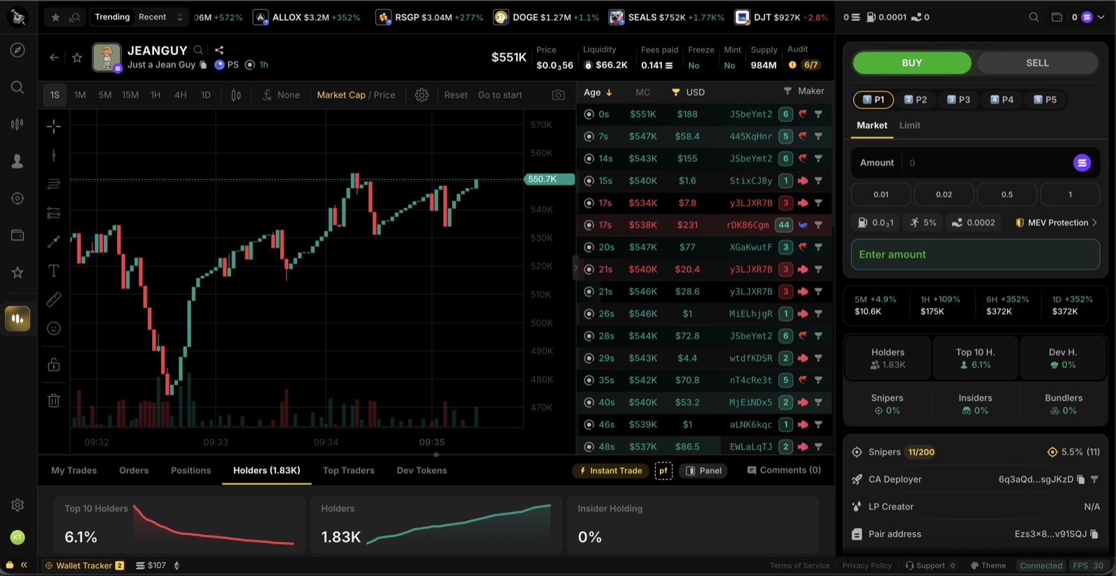The height and width of the screenshot is (576, 1116).
Task: Expand the Trending/Recent selector arrows
Action: (180, 17)
